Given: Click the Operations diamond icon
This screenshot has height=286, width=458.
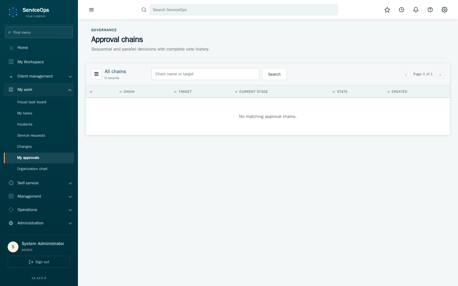Looking at the screenshot, I should pos(11,210).
